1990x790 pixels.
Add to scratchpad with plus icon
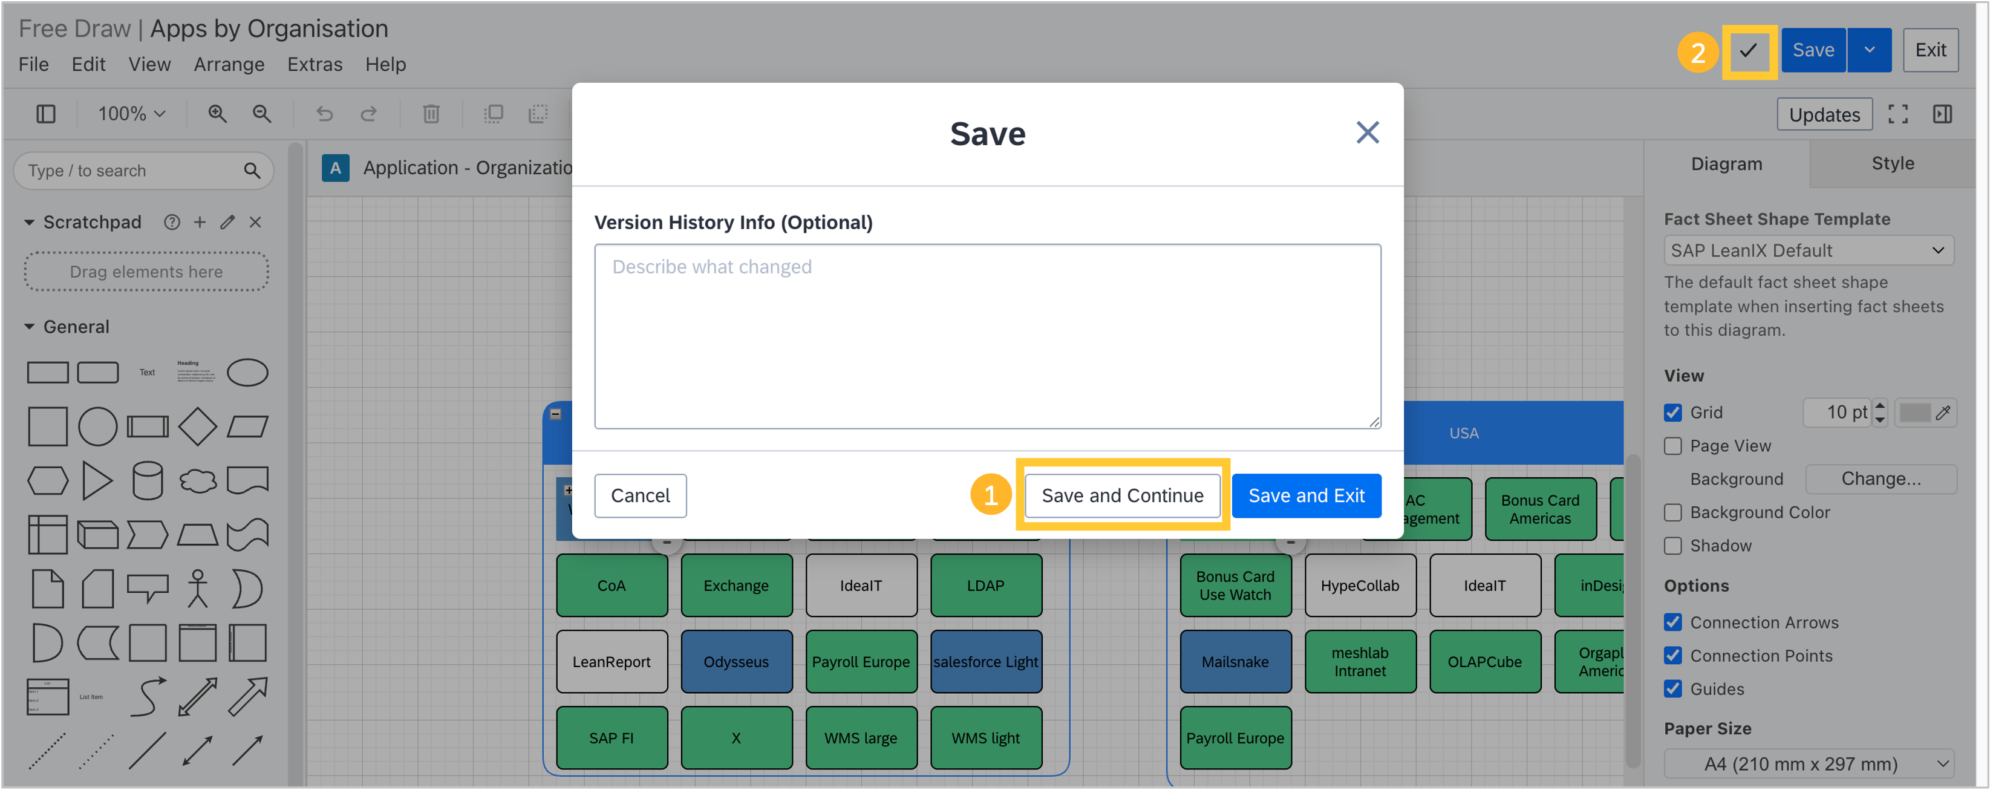click(x=200, y=223)
